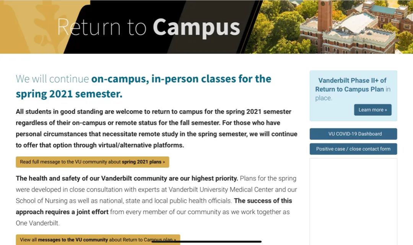Click the success of this approach bold text

[x=154, y=206]
